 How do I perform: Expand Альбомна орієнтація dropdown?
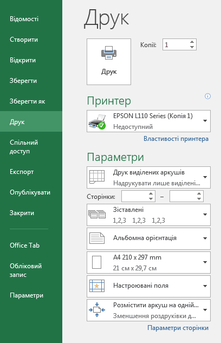pyautogui.click(x=148, y=238)
